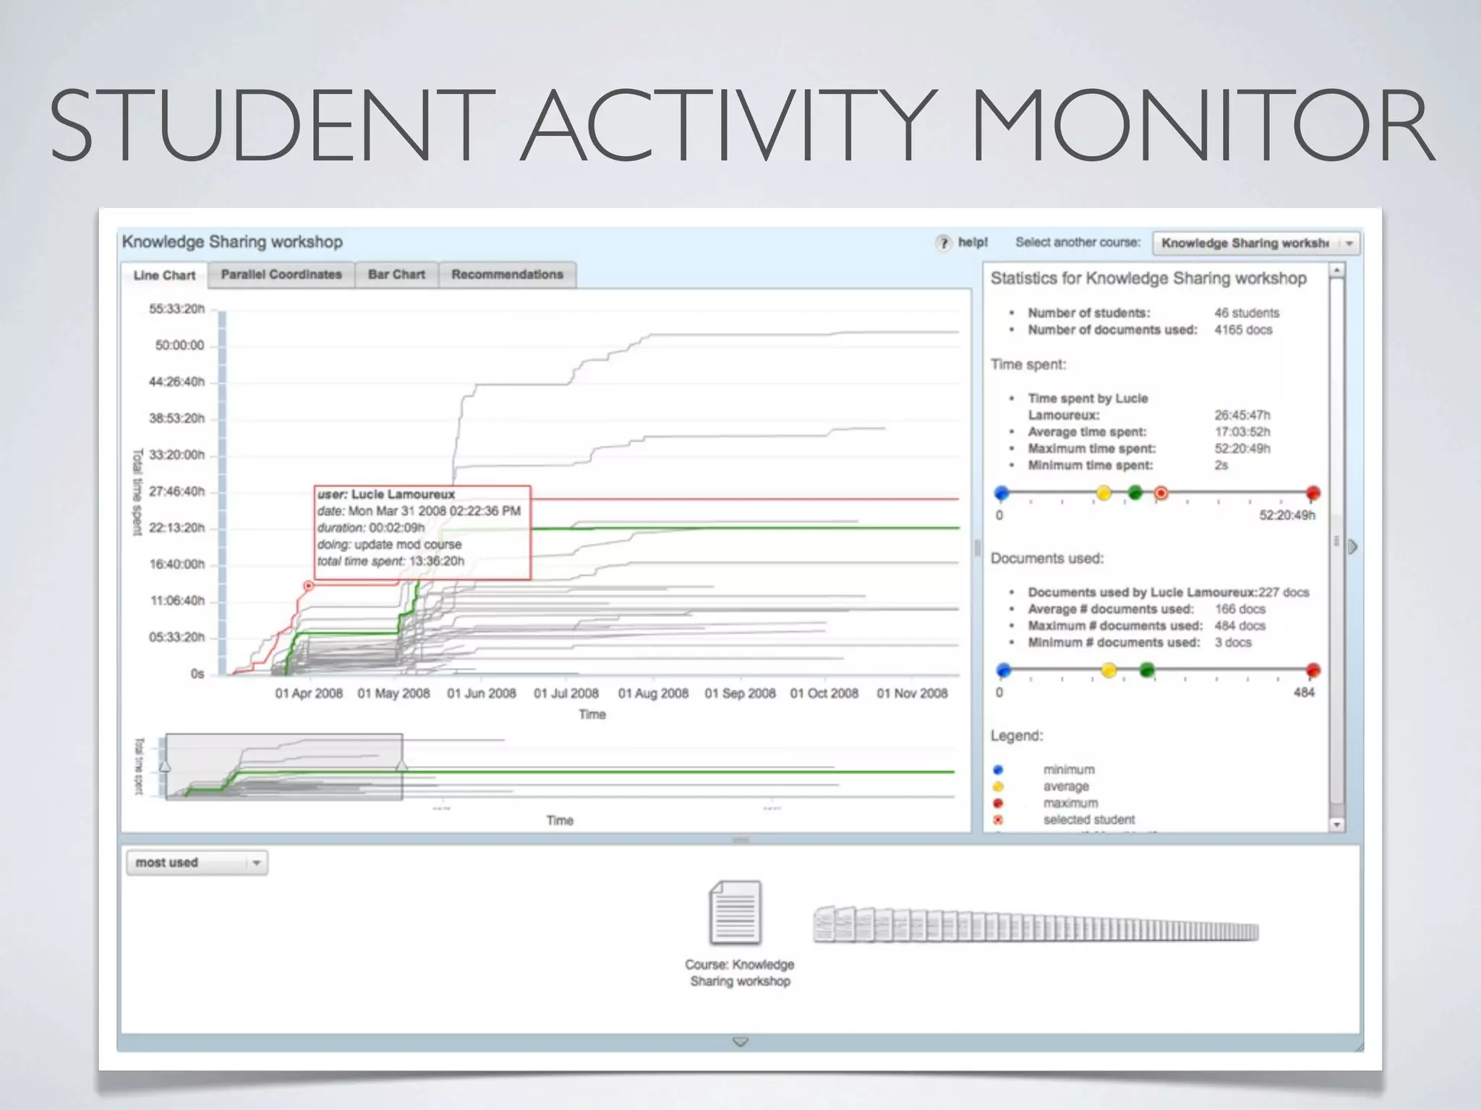Switch to the Bar Chart tab

(x=396, y=275)
